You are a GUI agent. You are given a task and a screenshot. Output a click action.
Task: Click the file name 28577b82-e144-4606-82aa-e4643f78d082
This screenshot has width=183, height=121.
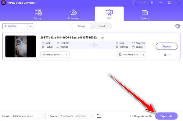(x=69, y=38)
